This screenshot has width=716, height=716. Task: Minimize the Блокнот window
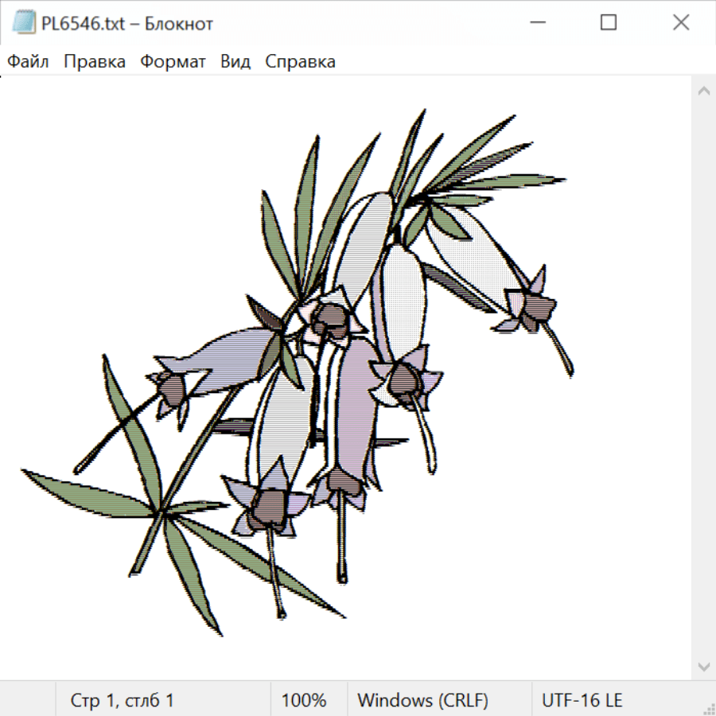pyautogui.click(x=535, y=23)
